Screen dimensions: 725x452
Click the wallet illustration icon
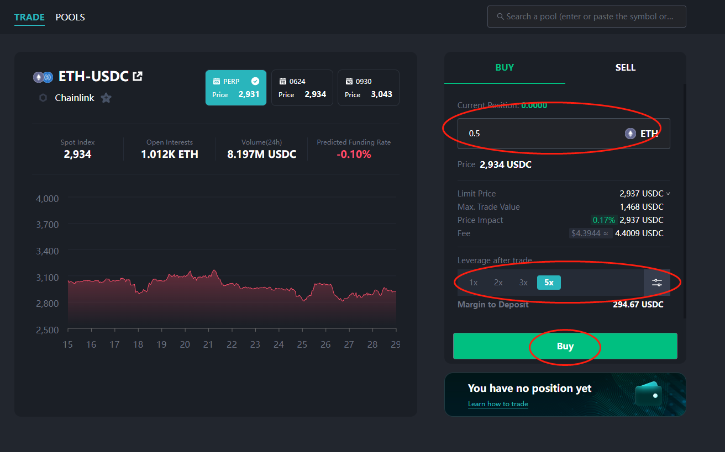[x=648, y=393]
